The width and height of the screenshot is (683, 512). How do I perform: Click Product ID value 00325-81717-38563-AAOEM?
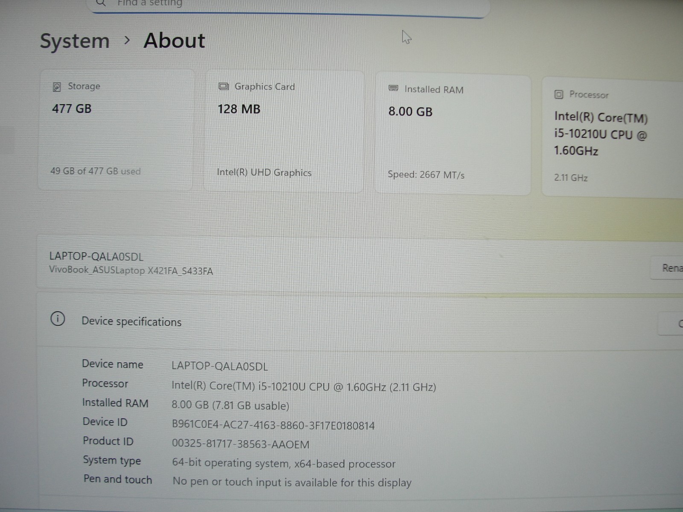[x=240, y=444]
